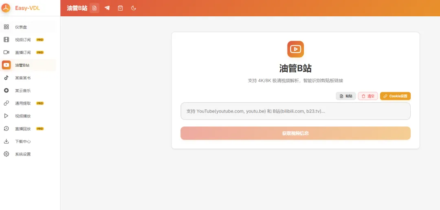Viewport: 440px width, 210px height.
Task: Open 视频订阅 menu item
Action: 28,40
